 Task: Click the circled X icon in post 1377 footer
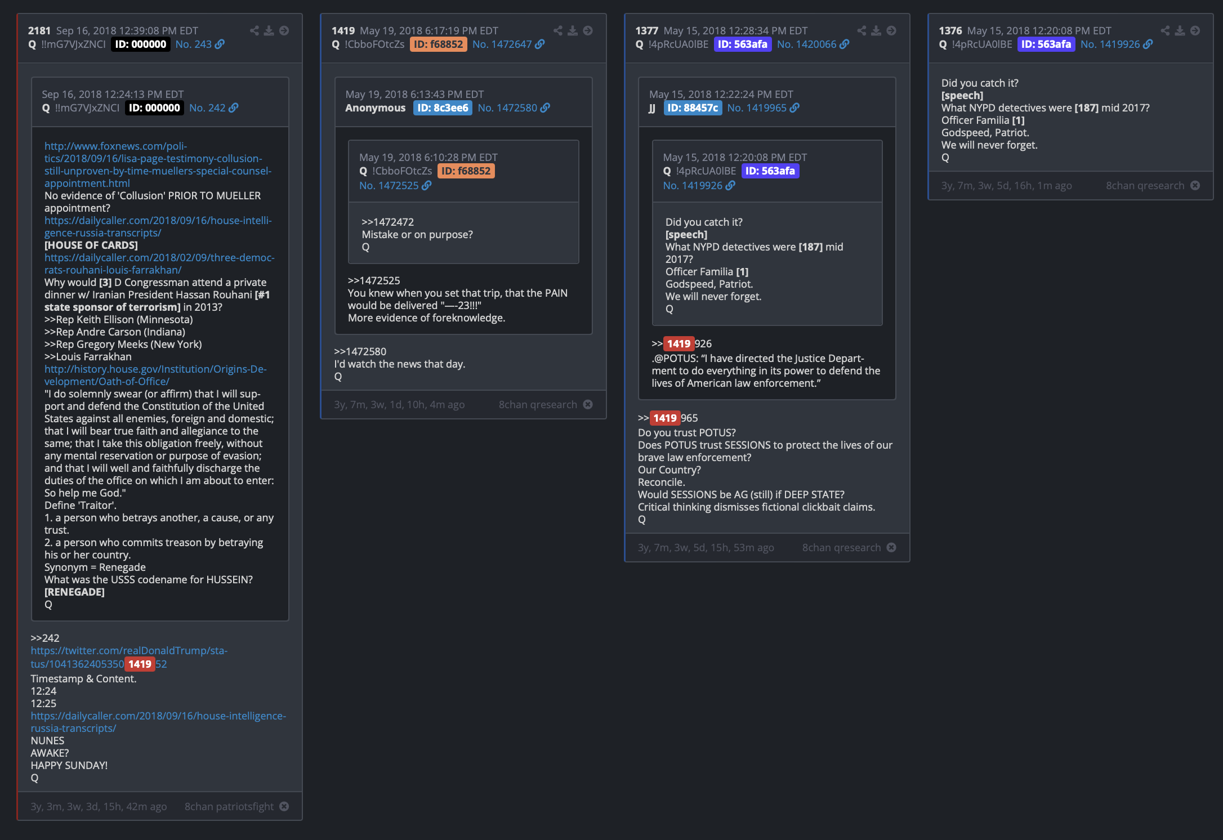tap(891, 547)
